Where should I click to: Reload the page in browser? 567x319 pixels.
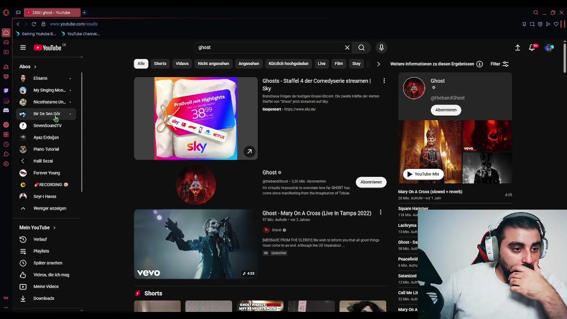point(34,24)
